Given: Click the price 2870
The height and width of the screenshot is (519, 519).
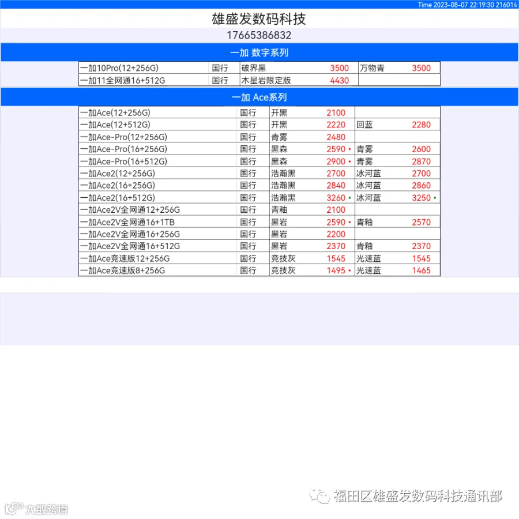Looking at the screenshot, I should (x=421, y=161).
